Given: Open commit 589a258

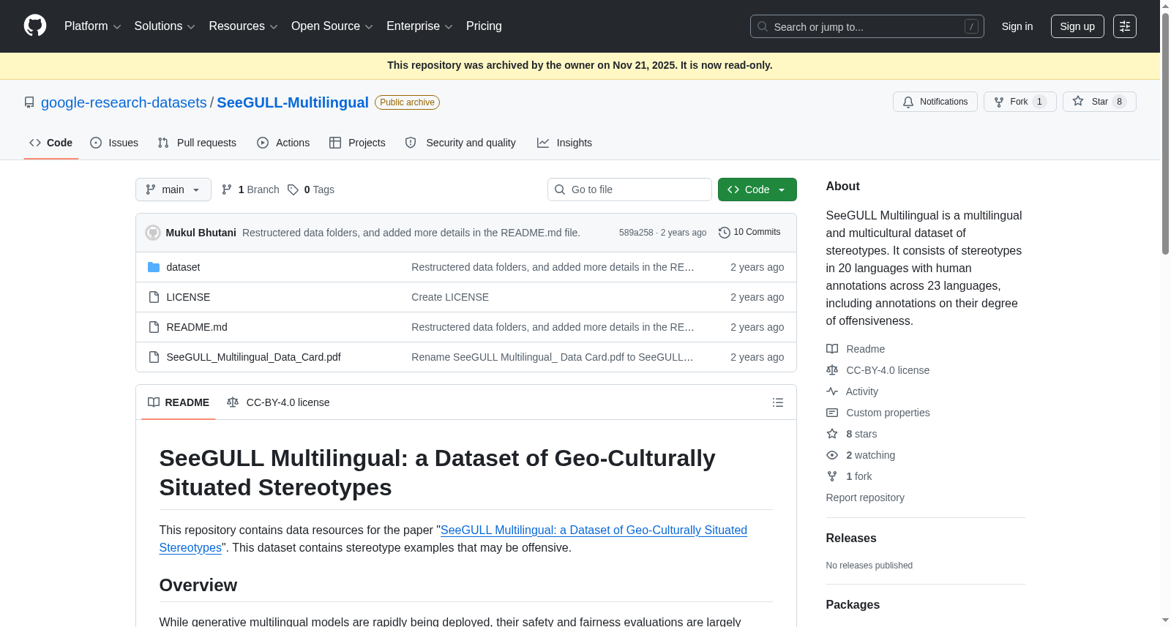Looking at the screenshot, I should pos(636,233).
